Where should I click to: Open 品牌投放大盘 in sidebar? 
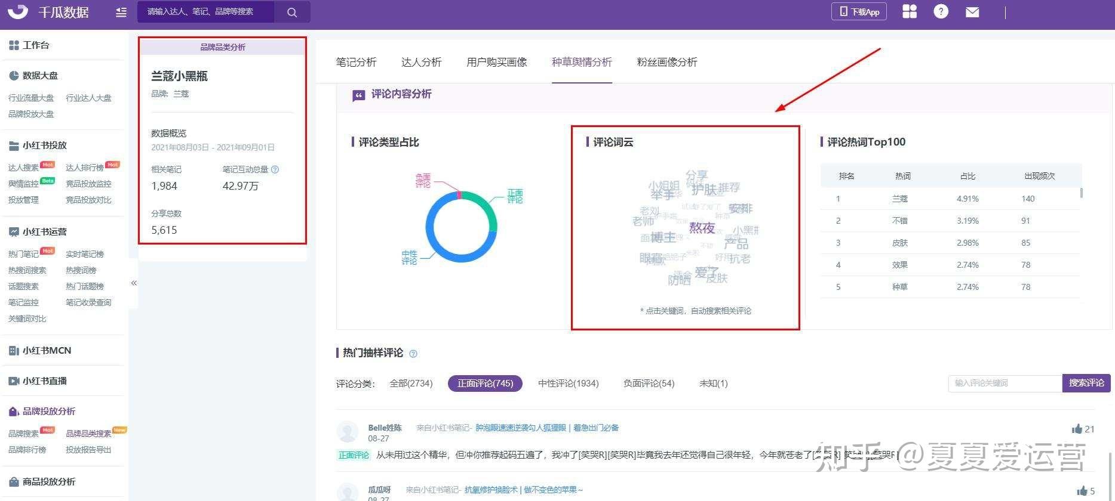[31, 114]
